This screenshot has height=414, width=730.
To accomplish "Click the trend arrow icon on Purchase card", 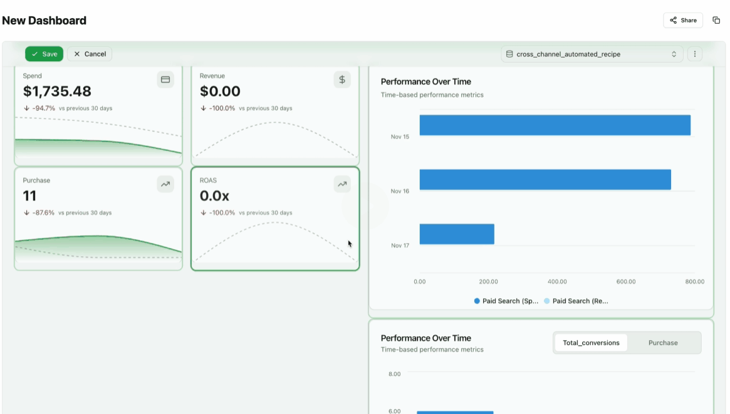I will pos(165,184).
